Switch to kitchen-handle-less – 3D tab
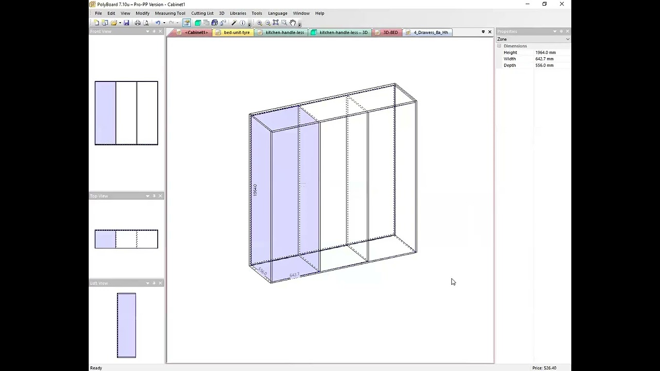Viewport: 660px width, 371px height. pyautogui.click(x=340, y=32)
